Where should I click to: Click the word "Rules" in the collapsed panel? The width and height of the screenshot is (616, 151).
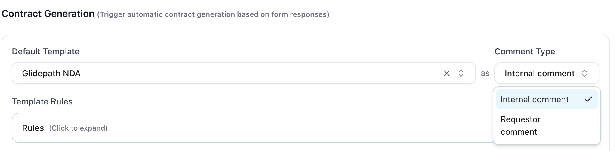33,128
